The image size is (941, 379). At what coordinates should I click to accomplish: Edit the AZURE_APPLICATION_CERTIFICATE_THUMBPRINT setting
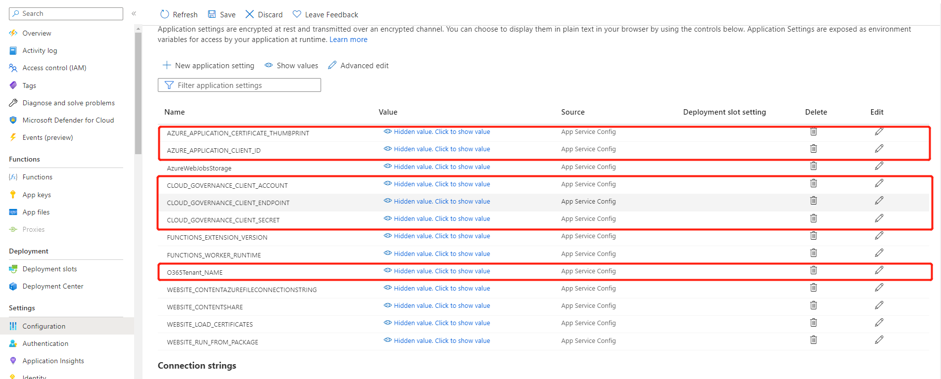click(x=879, y=131)
